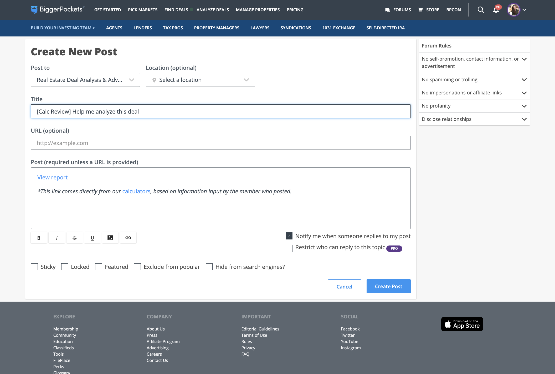Insert an image into the post
The width and height of the screenshot is (555, 374).
pyautogui.click(x=110, y=238)
